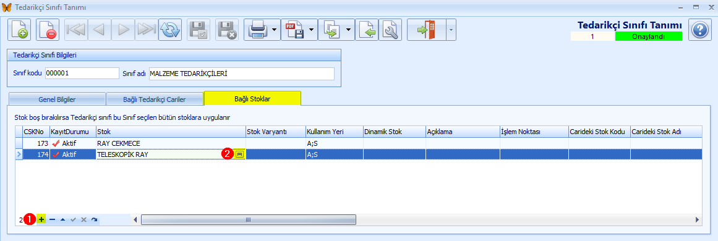718x241 pixels.
Task: Refresh the record with the circular arrows
Action: 170,30
